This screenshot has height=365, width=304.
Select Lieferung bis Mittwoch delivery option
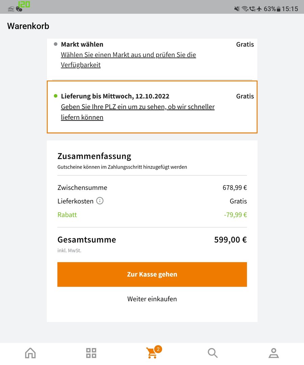click(x=115, y=96)
